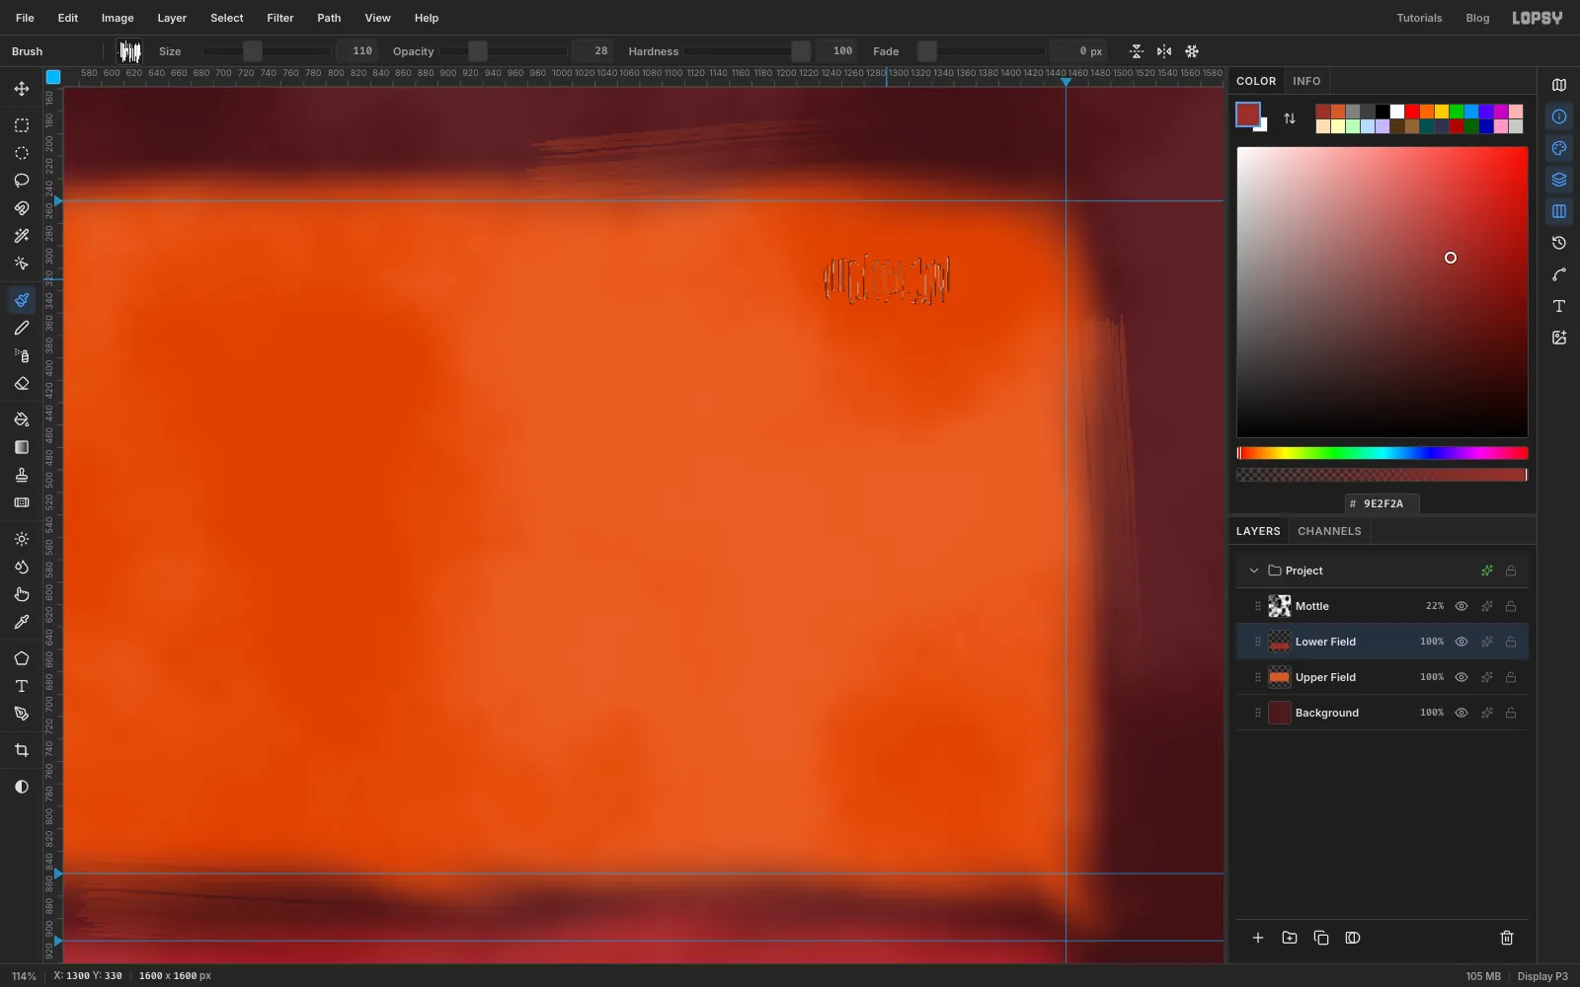This screenshot has width=1580, height=987.
Task: Swap foreground and background colors
Action: 1290,118
